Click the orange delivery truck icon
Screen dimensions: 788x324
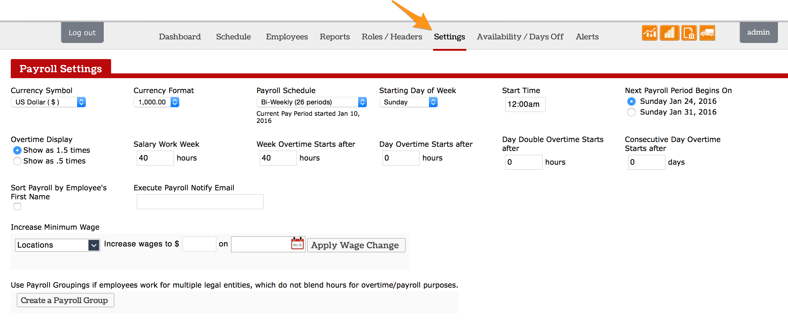coord(707,33)
